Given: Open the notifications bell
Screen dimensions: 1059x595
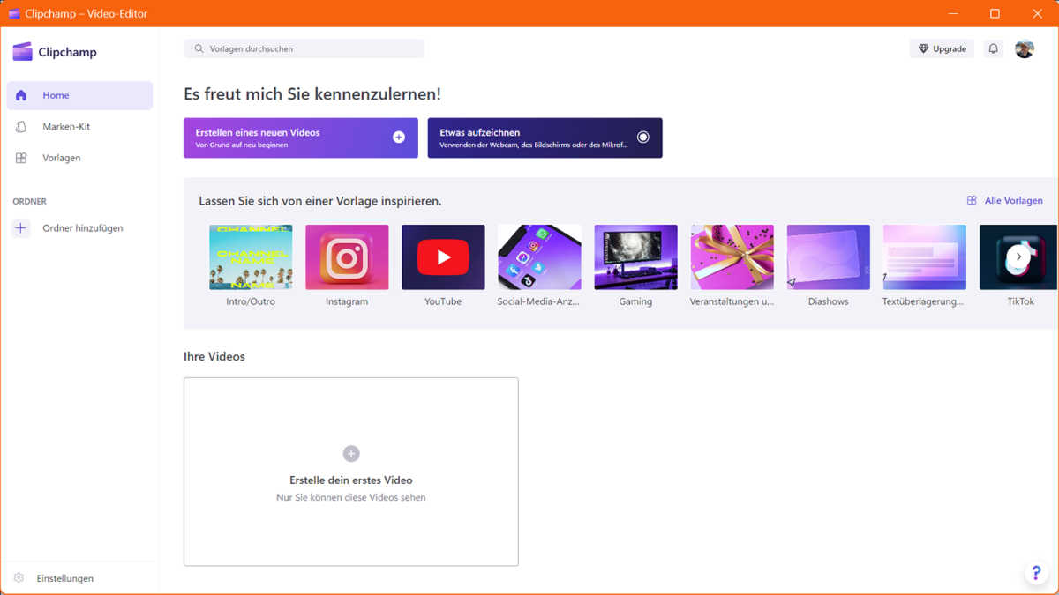Looking at the screenshot, I should pyautogui.click(x=993, y=48).
